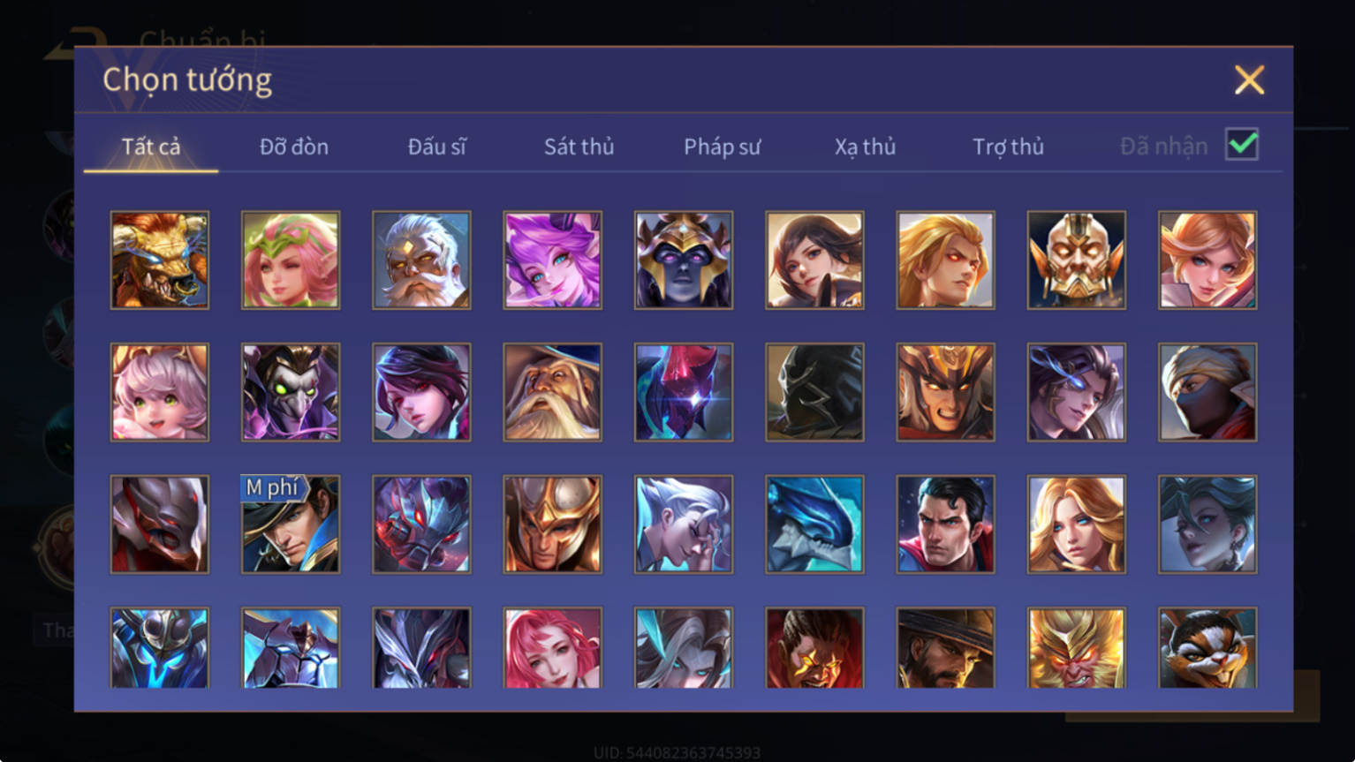Select the wizard with blue hat

(552, 392)
